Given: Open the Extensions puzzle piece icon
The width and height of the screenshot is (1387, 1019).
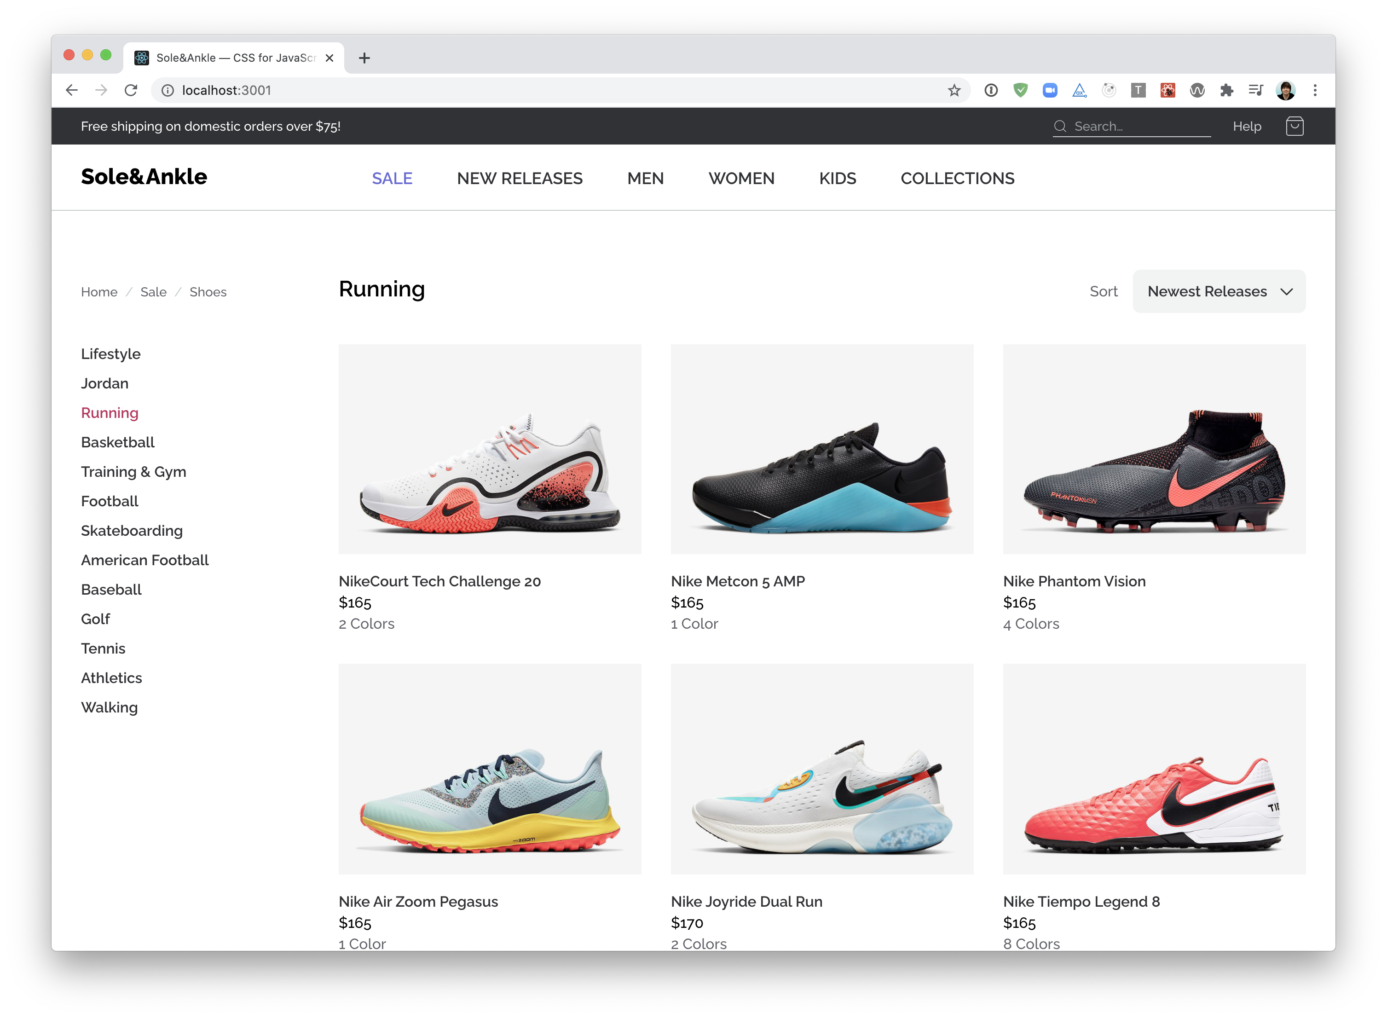Looking at the screenshot, I should point(1226,91).
